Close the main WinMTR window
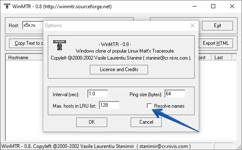Viewport: 242px width, 150px height. (232, 6)
